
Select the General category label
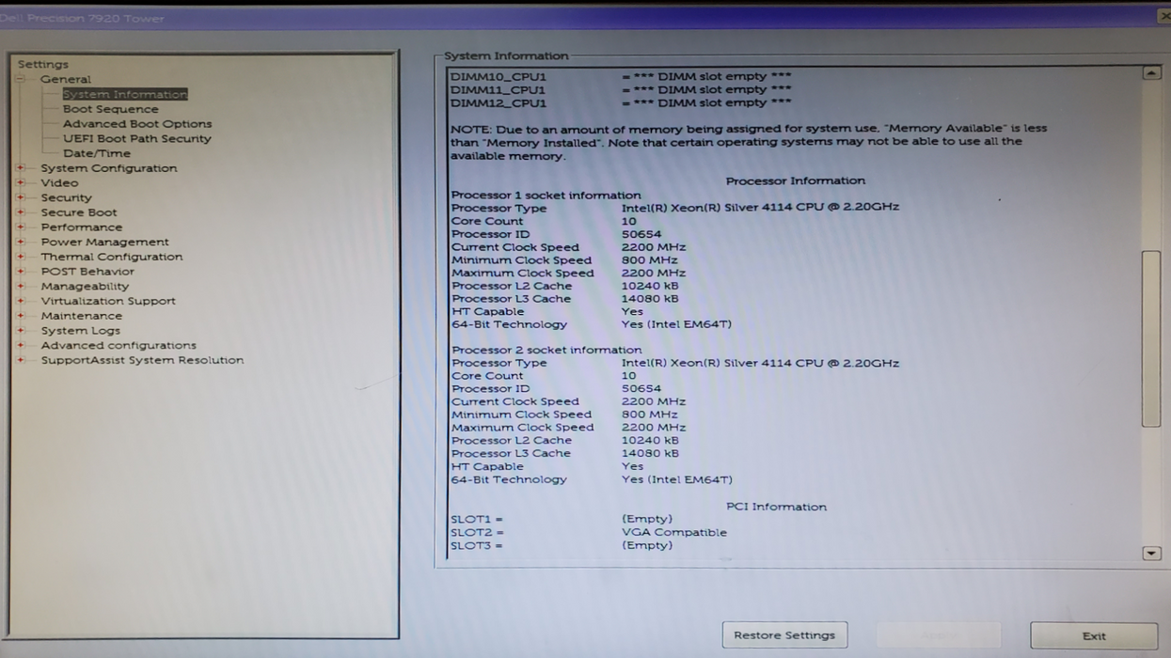pyautogui.click(x=66, y=79)
